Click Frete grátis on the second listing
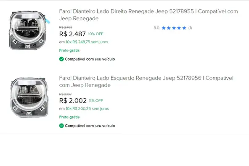 pyautogui.click(x=69, y=117)
